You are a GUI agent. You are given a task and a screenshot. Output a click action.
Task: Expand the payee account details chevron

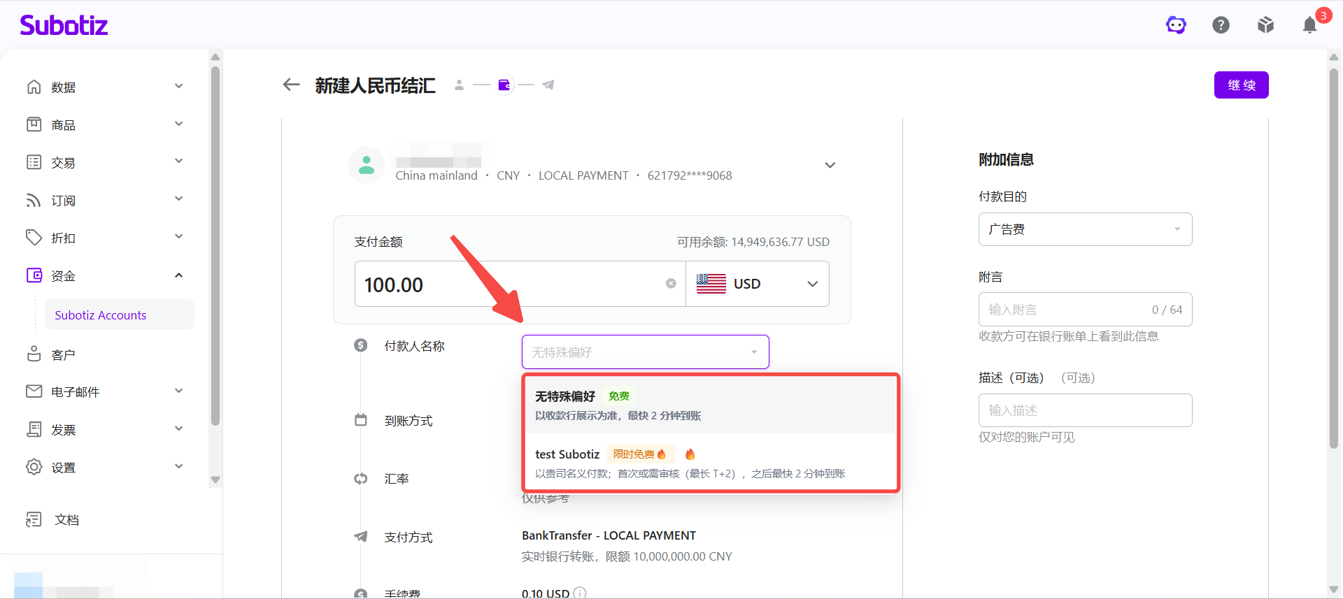(830, 166)
